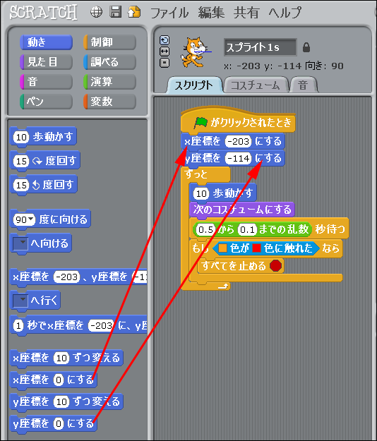Click the counterclockwise arrow in 15度回す block

(x=36, y=185)
